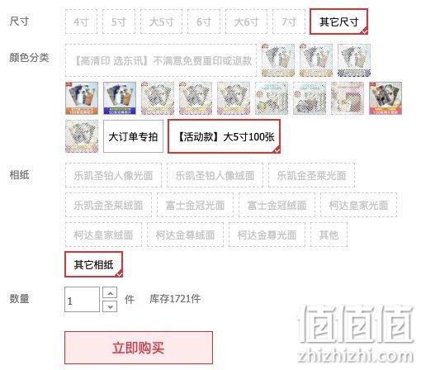
Task: Click the 立即购买 buy now button
Action: pyautogui.click(x=139, y=348)
